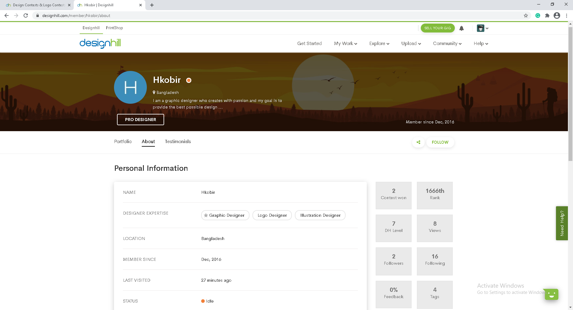The height and width of the screenshot is (310, 573).
Task: Switch to the Portfolio tab
Action: point(123,142)
